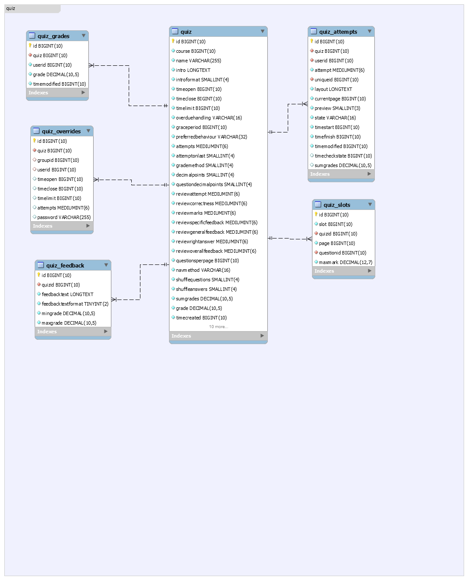Expand Indexes section of quiz_overrides
This screenshot has height=580, width=468.
(x=88, y=226)
